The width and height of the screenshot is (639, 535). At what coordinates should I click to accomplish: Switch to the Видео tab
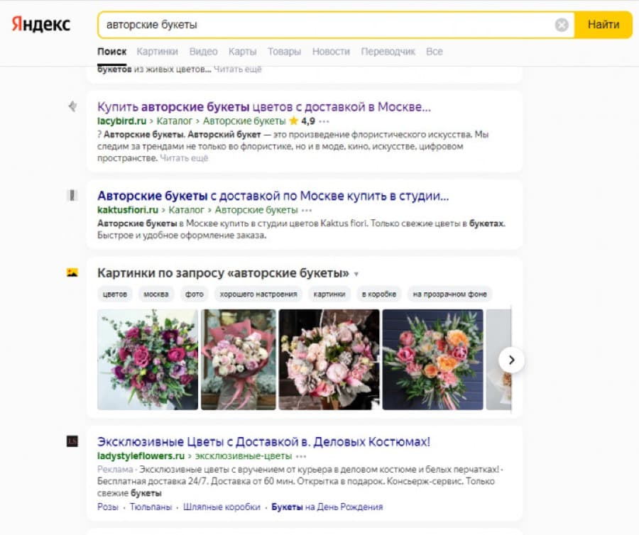pos(203,52)
